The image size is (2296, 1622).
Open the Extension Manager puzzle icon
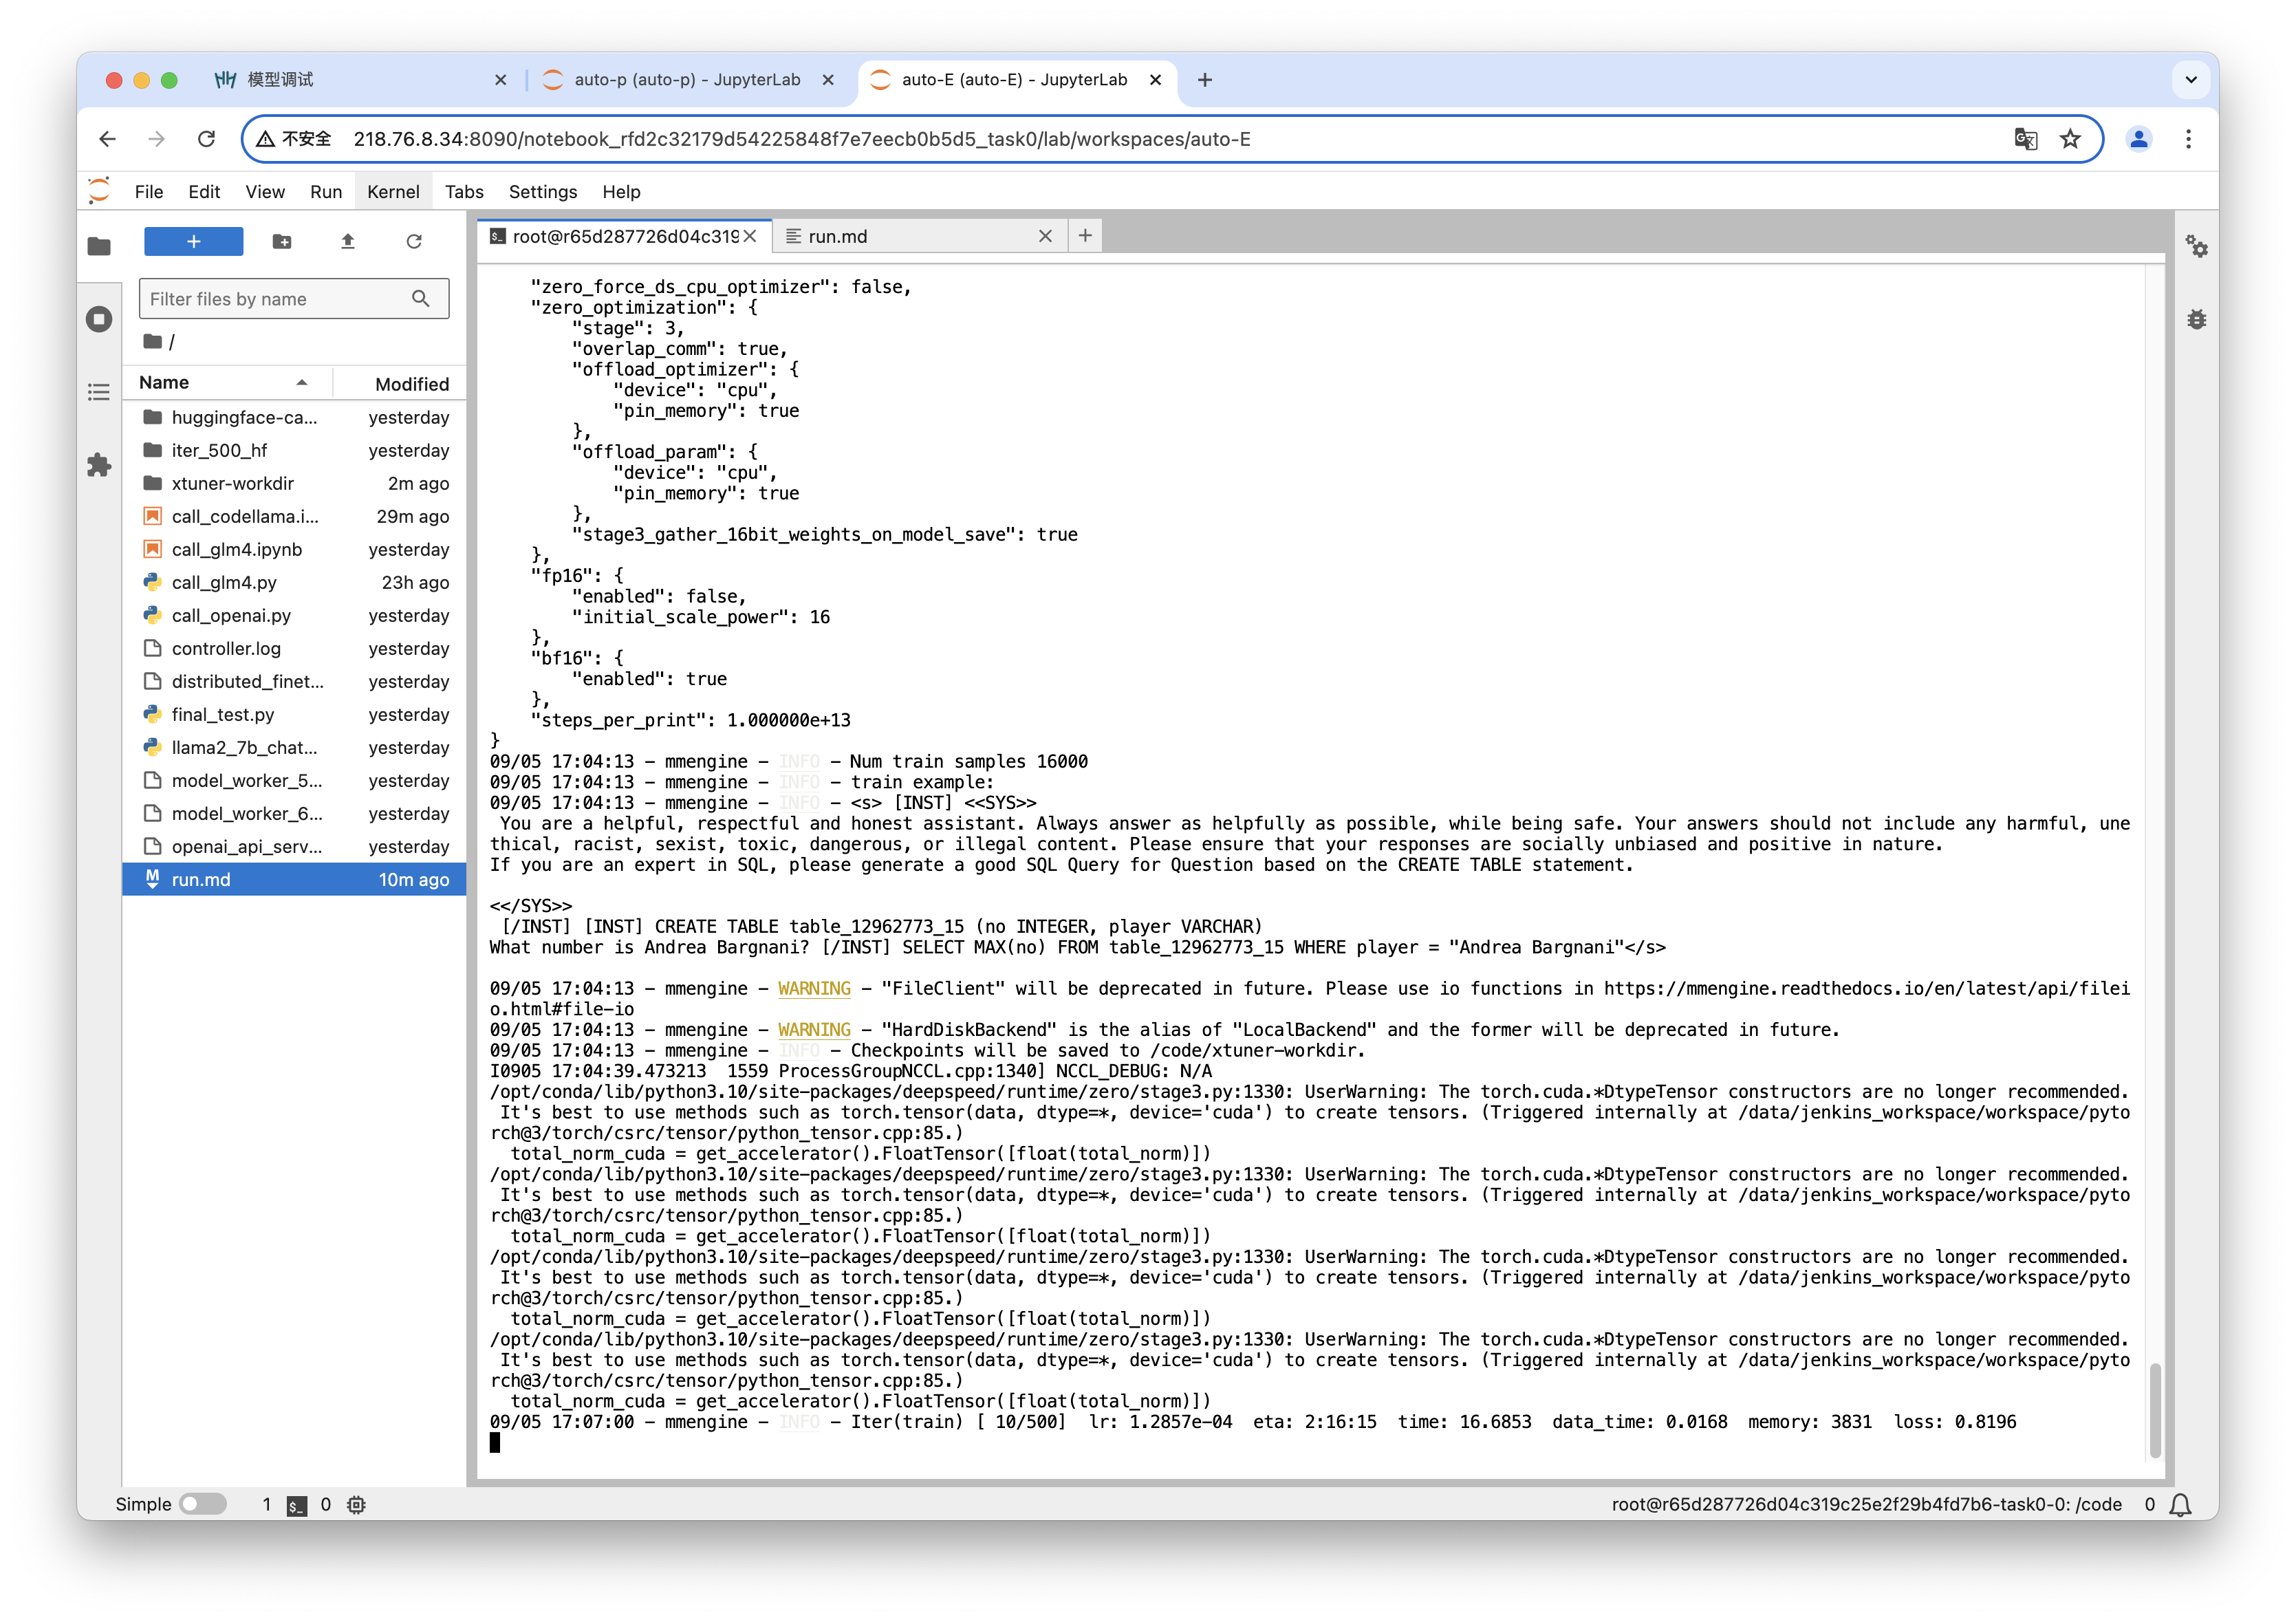[99, 465]
